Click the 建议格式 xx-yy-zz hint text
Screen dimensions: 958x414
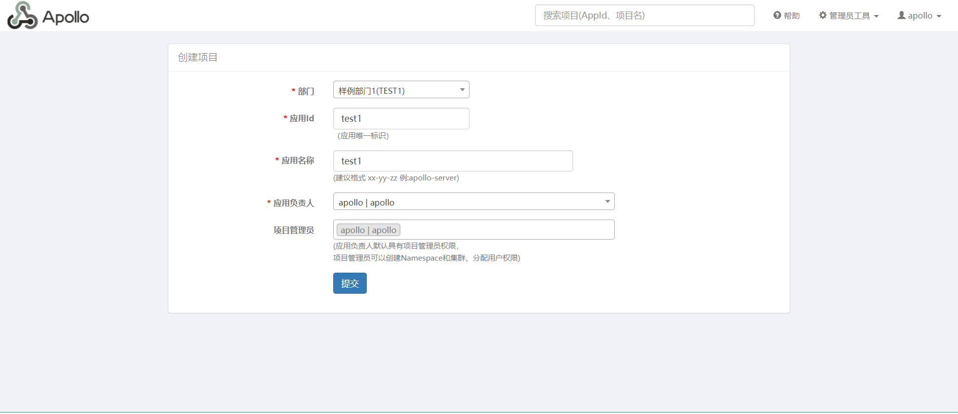pyautogui.click(x=396, y=178)
